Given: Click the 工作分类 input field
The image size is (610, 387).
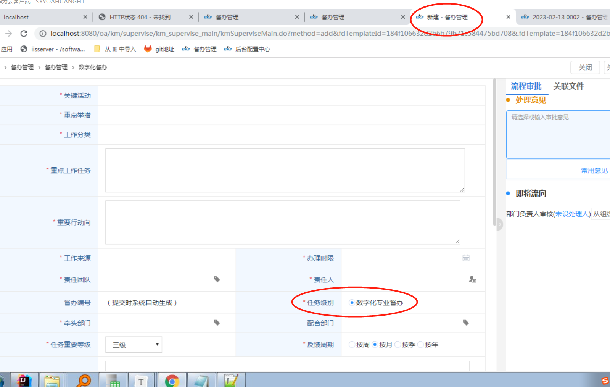Looking at the screenshot, I should coord(291,135).
